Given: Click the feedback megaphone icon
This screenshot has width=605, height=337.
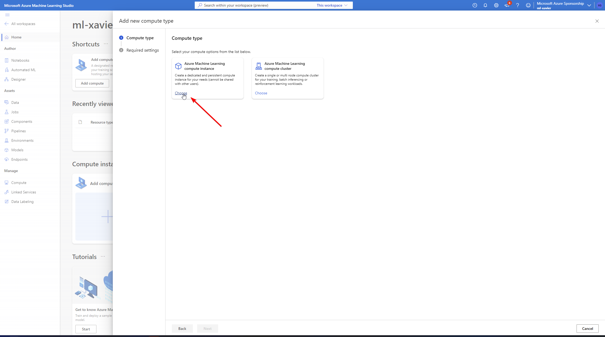Looking at the screenshot, I should [507, 5].
